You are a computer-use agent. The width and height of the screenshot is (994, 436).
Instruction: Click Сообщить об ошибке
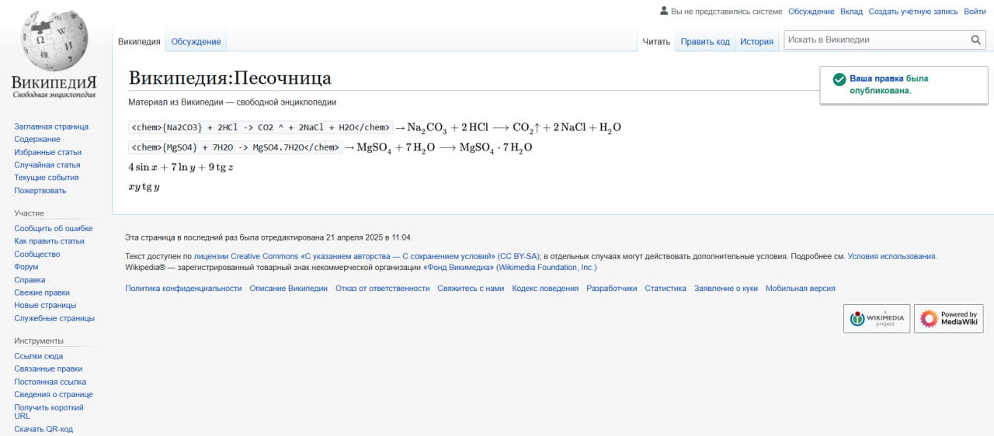click(53, 228)
